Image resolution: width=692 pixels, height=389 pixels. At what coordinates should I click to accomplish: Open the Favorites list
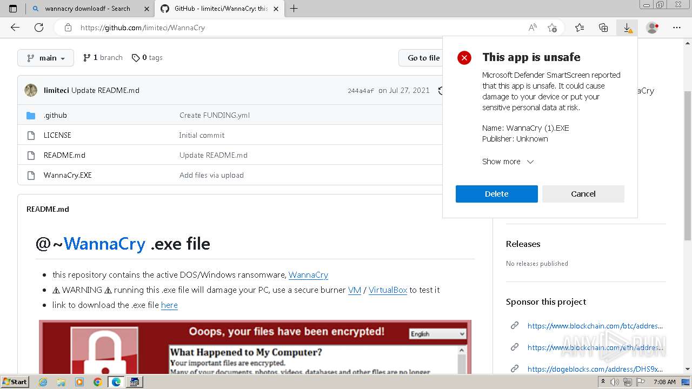(580, 28)
